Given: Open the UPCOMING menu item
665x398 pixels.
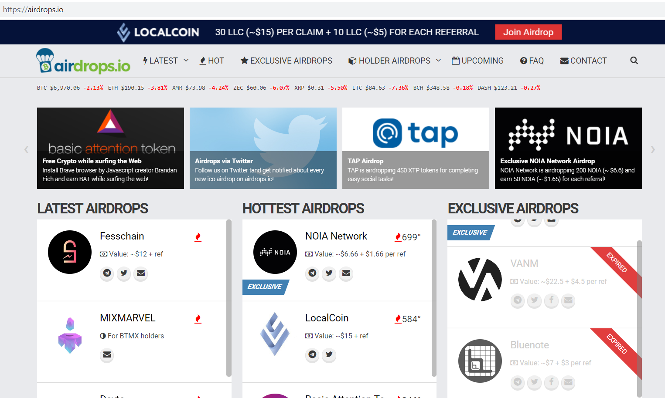Looking at the screenshot, I should coord(477,61).
